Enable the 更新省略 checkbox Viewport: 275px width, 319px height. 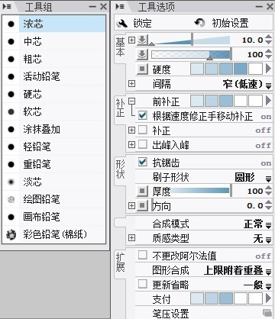143,284
